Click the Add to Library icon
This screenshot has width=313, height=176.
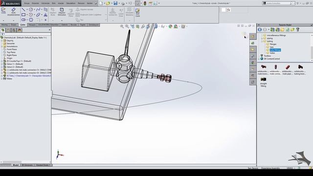272,29
